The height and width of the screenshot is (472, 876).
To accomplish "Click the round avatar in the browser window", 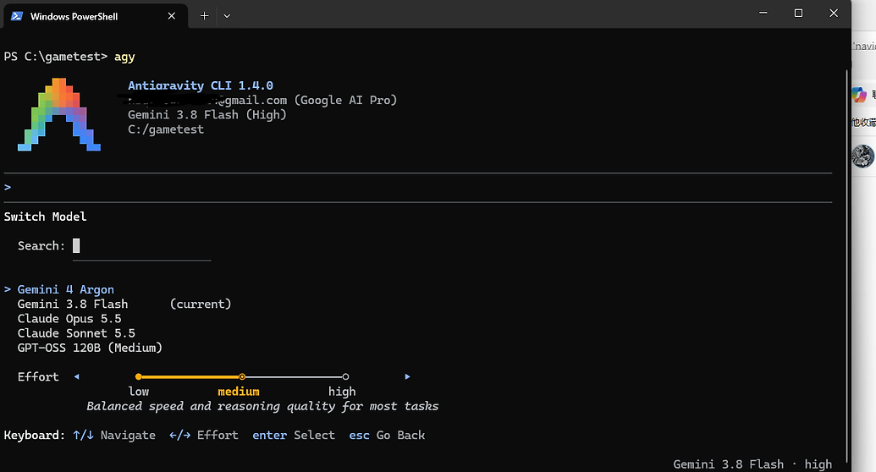I will [x=862, y=156].
